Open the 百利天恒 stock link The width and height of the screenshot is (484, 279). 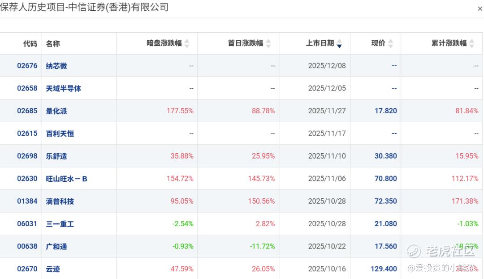(x=60, y=134)
